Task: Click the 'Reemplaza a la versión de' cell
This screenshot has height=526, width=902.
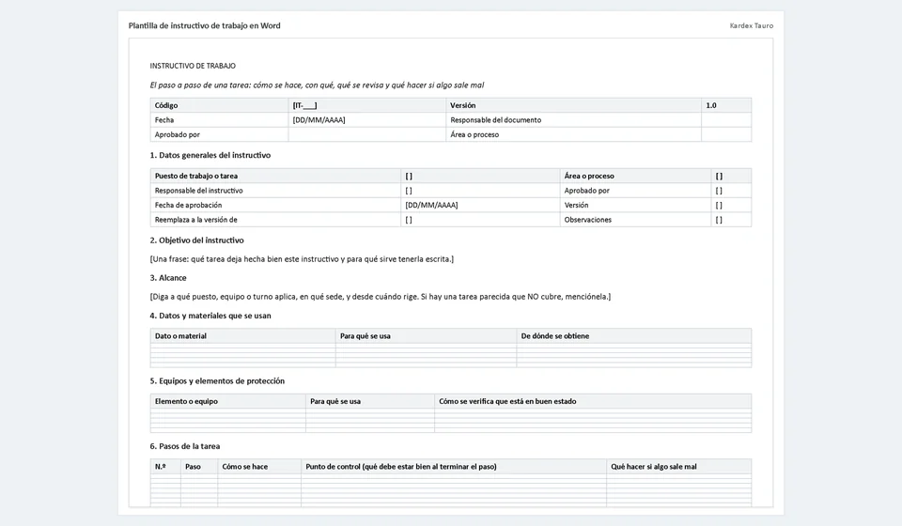Action: coord(275,220)
